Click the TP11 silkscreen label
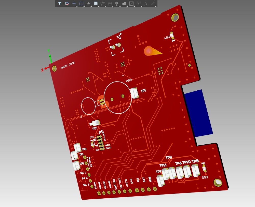This screenshot has height=207, width=255. [x=163, y=165]
